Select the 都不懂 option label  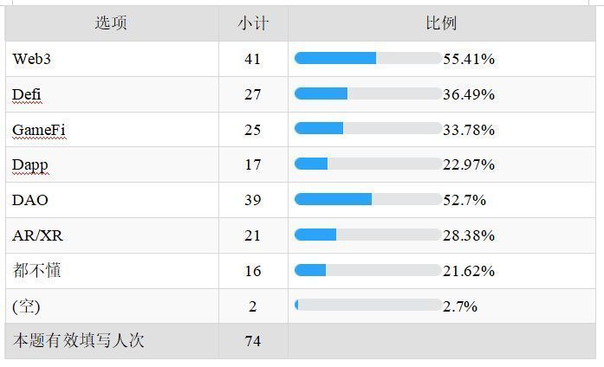[x=36, y=271]
